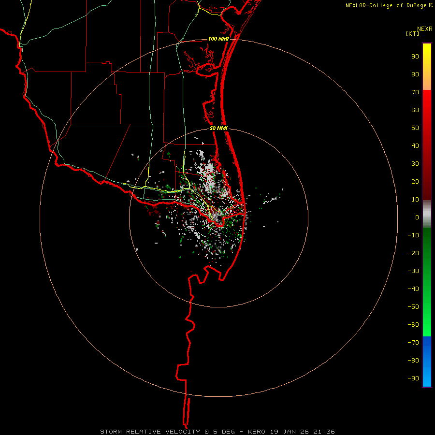Click the -40 value on the velocity scale
This screenshot has width=435, height=435.
[x=413, y=289]
